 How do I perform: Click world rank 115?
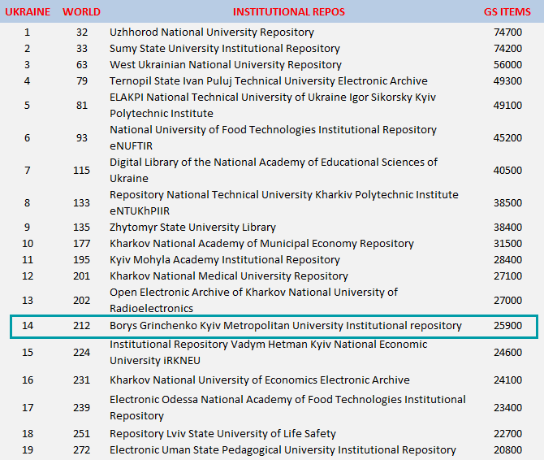click(x=81, y=171)
